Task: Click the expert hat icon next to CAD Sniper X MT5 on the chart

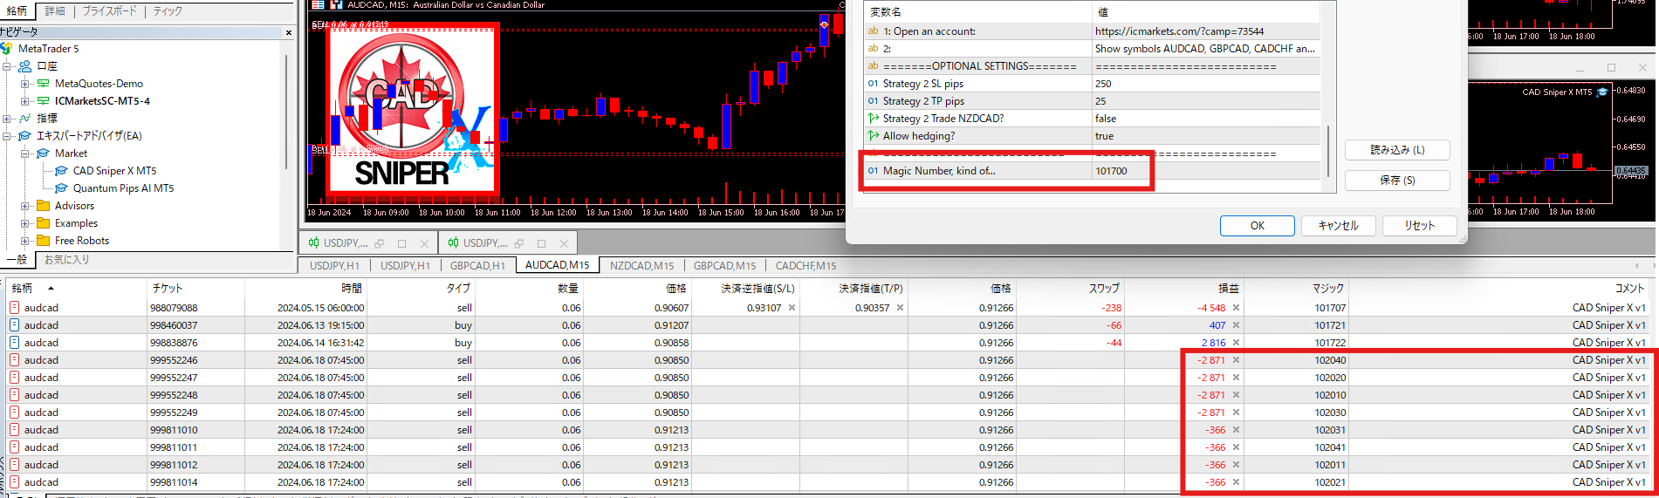Action: point(1602,92)
